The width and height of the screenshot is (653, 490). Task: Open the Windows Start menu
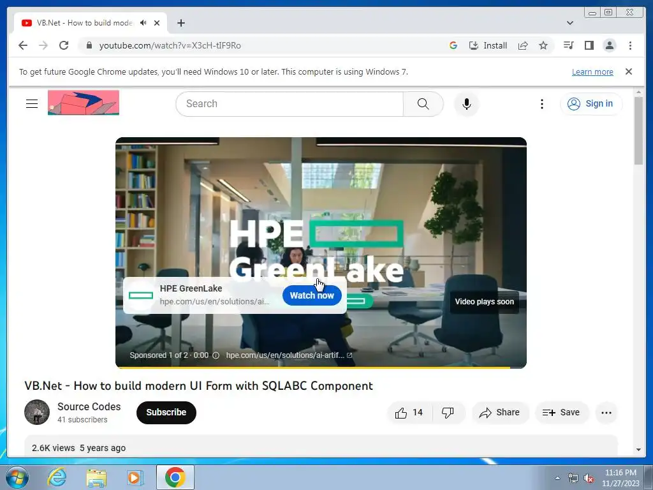[x=17, y=477]
